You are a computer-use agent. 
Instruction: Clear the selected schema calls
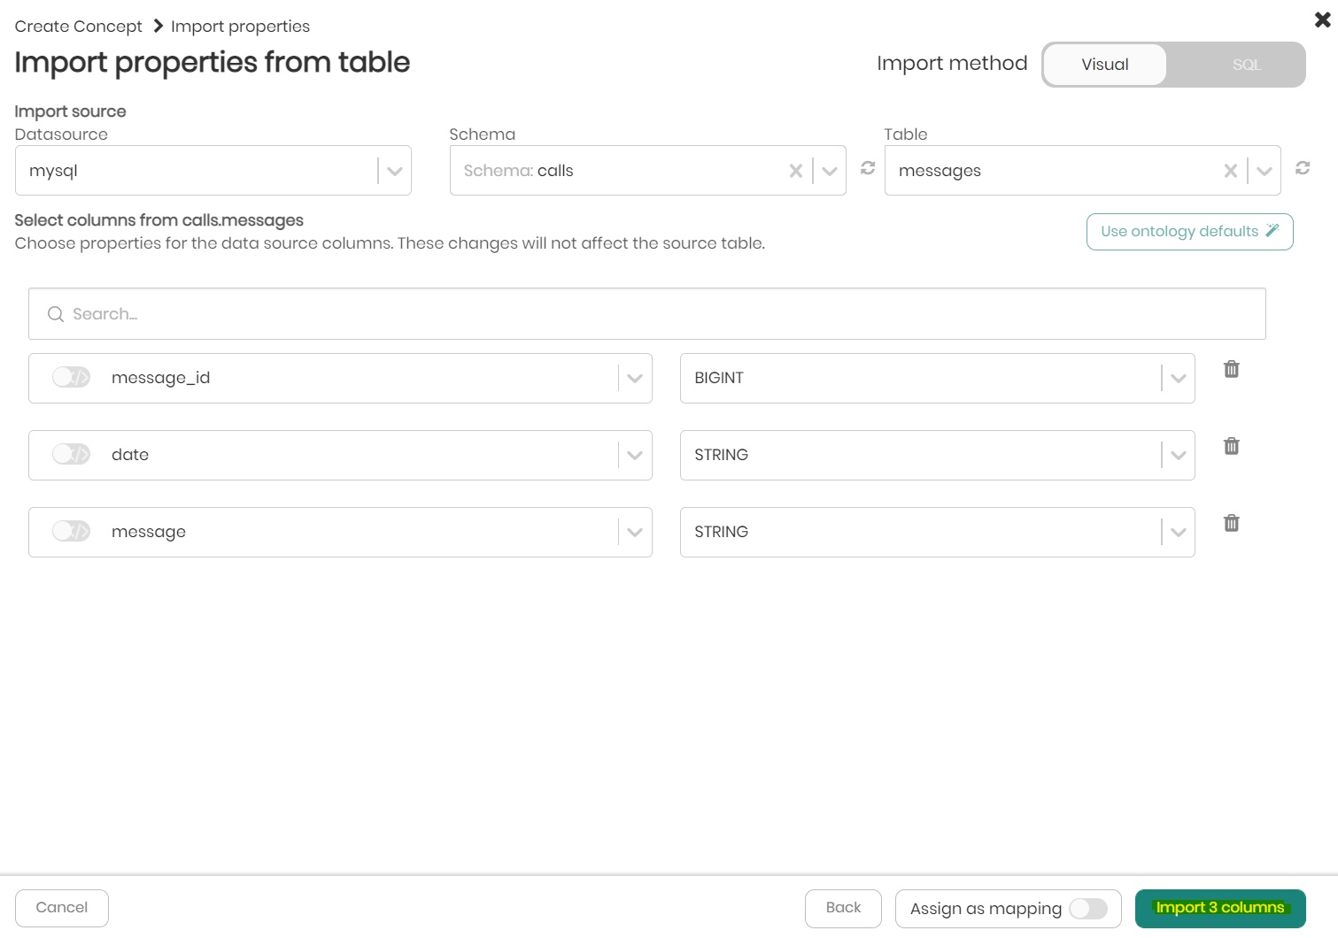tap(795, 171)
